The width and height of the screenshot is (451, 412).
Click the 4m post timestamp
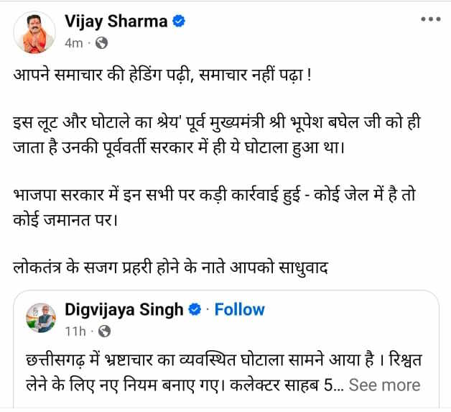coord(73,43)
